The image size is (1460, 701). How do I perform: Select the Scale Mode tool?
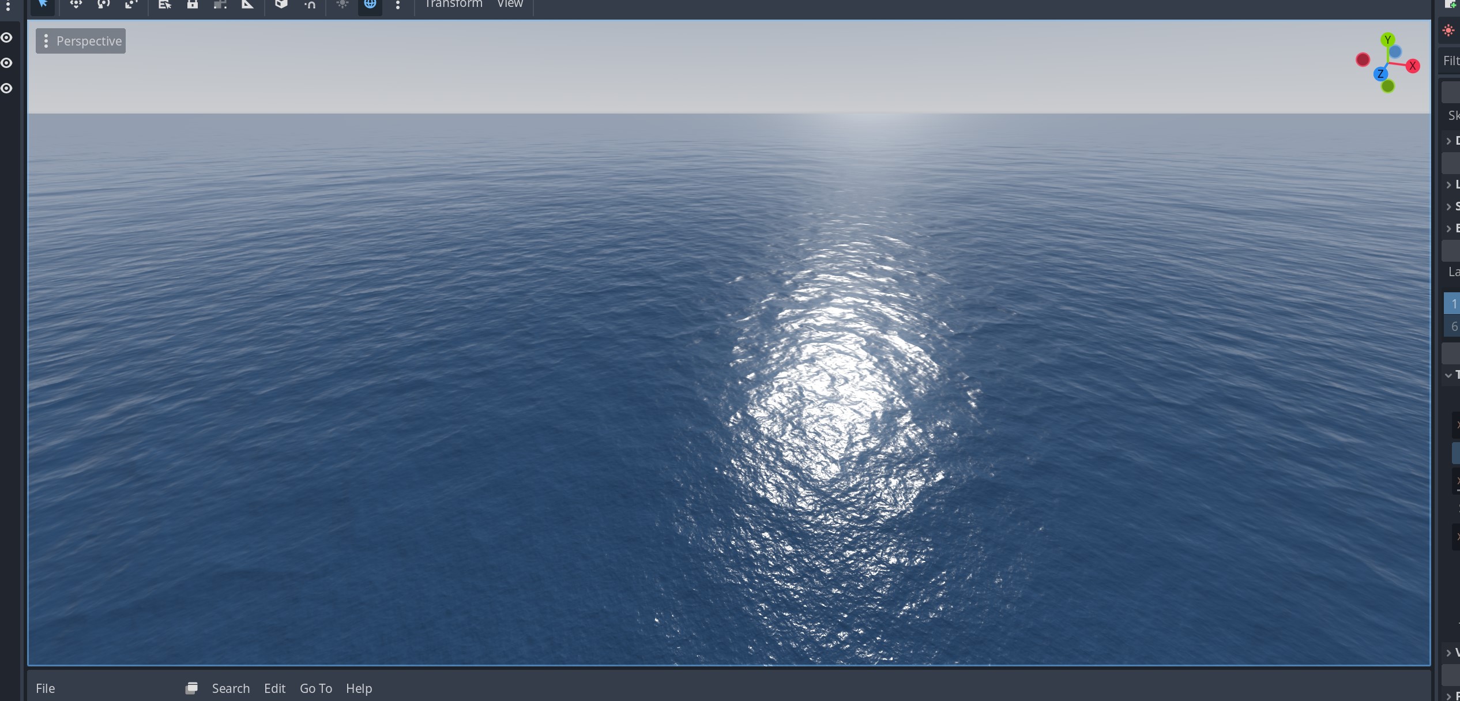click(131, 5)
